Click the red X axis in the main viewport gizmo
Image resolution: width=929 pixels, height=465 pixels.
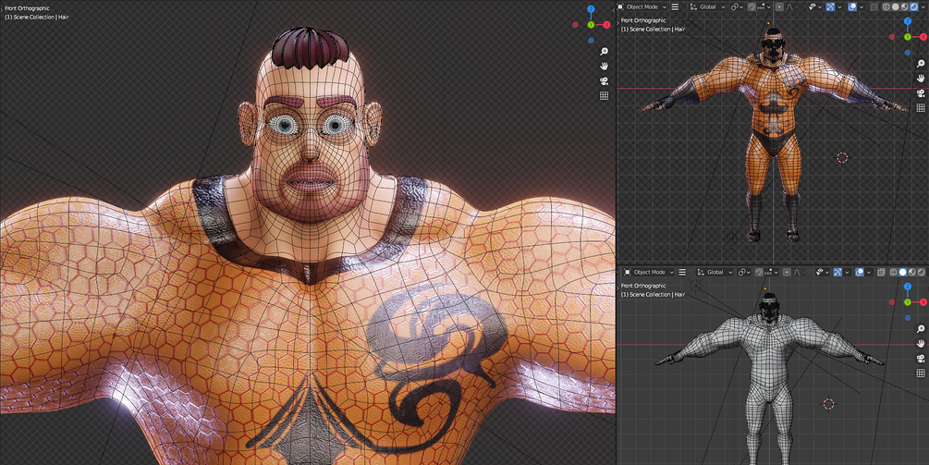(606, 25)
